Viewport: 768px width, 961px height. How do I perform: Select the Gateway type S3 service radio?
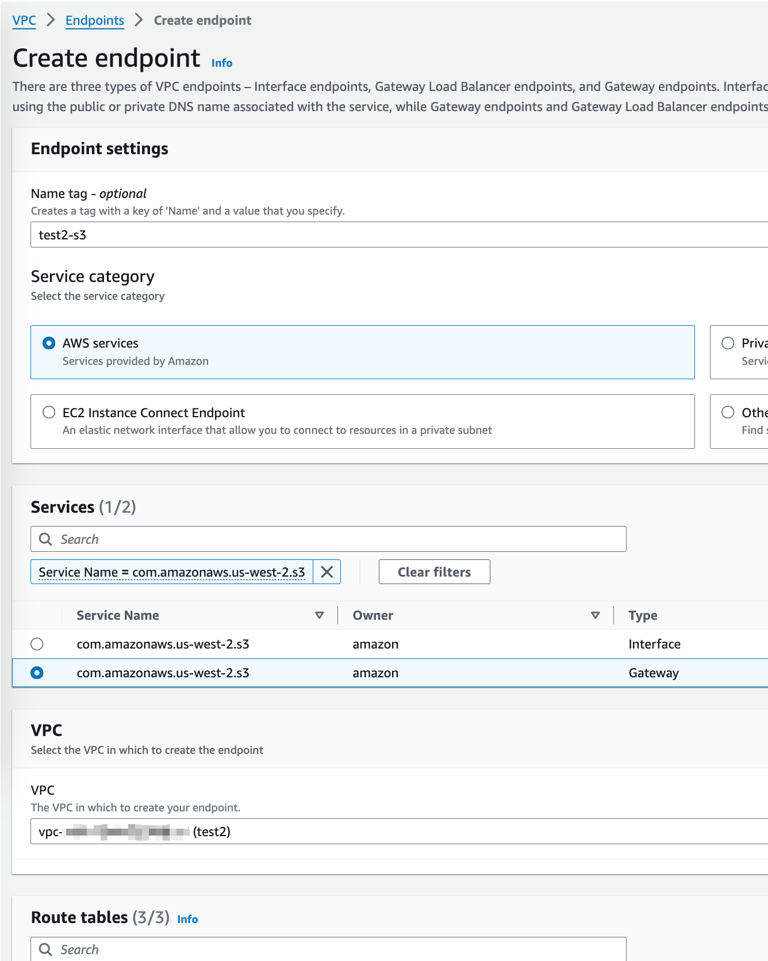click(37, 673)
